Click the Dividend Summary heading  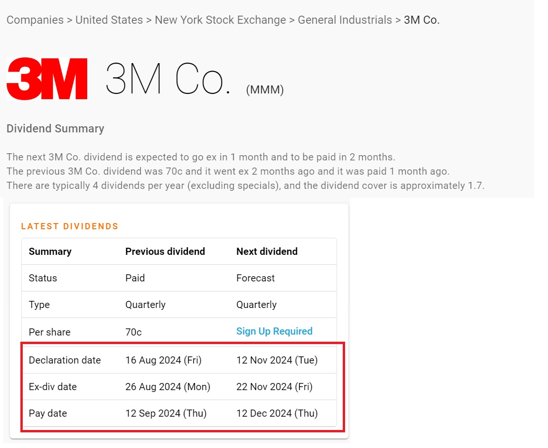(55, 129)
